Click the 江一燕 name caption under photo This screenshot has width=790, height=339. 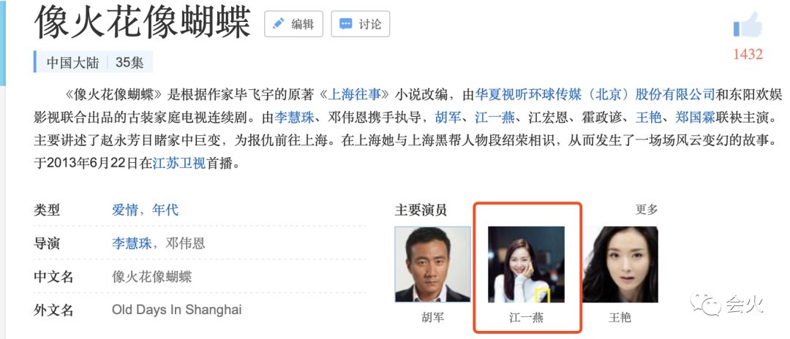pyautogui.click(x=526, y=318)
